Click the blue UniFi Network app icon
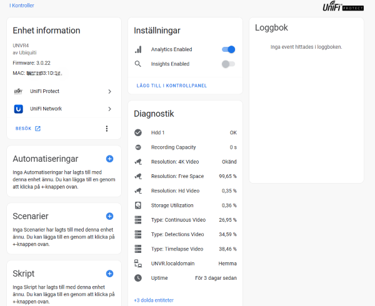Image resolution: width=375 pixels, height=306 pixels. coord(18,109)
